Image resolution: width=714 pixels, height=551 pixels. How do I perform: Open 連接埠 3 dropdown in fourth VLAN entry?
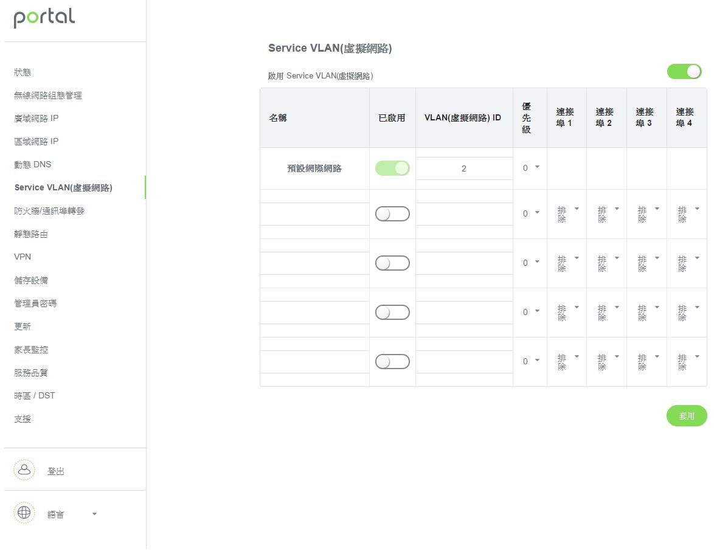pyautogui.click(x=648, y=313)
